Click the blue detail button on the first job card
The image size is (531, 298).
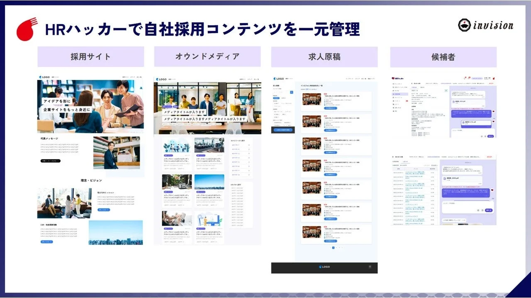click(x=331, y=108)
